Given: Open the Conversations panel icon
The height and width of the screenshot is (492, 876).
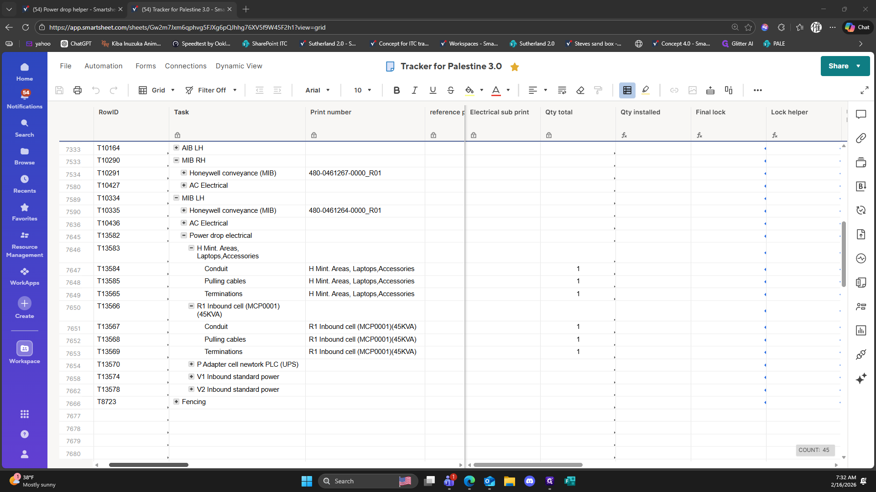Looking at the screenshot, I should pyautogui.click(x=860, y=114).
